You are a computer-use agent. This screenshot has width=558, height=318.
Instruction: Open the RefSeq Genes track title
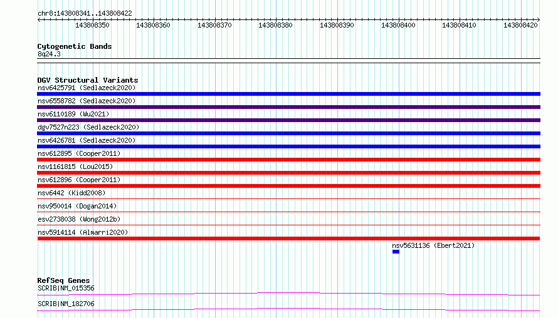[x=63, y=280]
